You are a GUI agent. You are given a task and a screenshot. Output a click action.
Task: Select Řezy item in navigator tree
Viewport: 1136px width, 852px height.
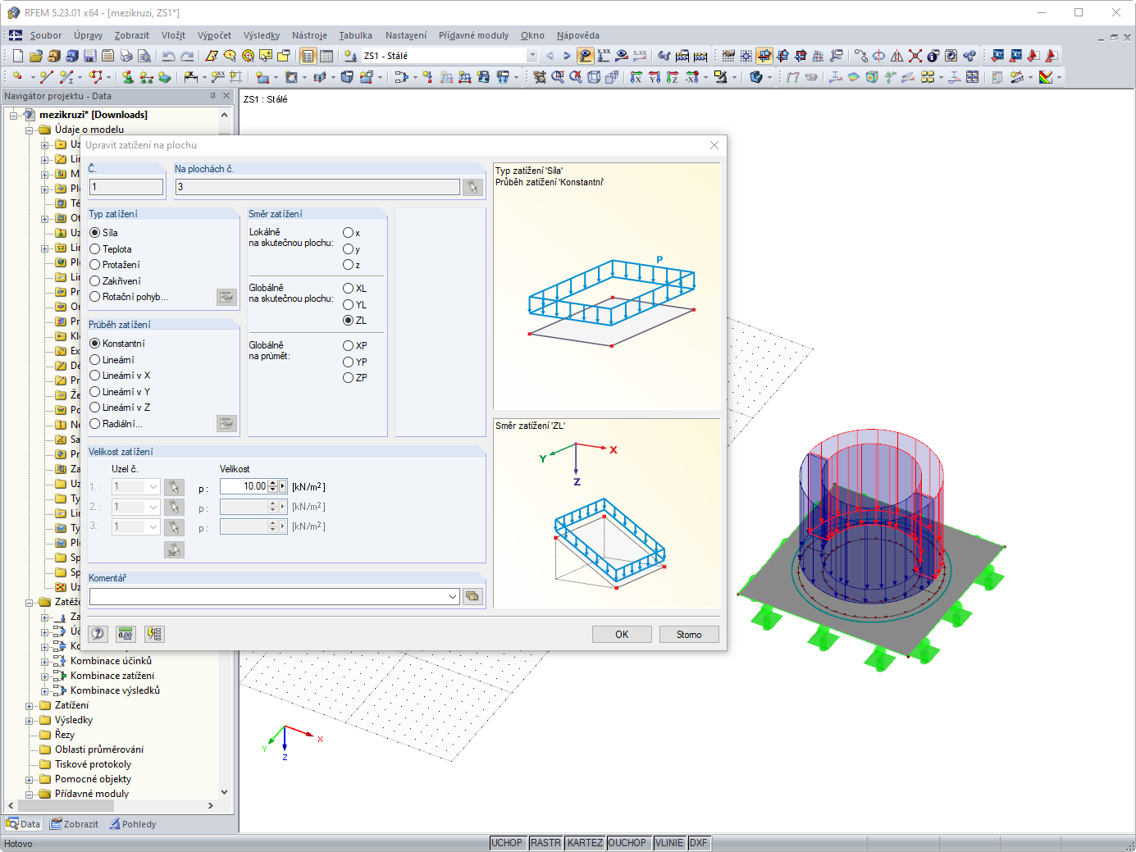coord(65,735)
